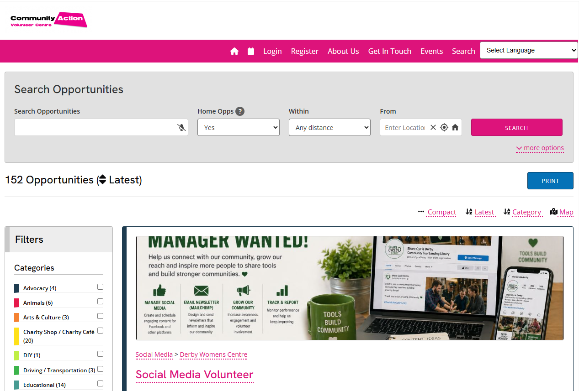Image resolution: width=579 pixels, height=391 pixels.
Task: Click the Arts & Culture orange color swatch
Action: click(x=16, y=317)
